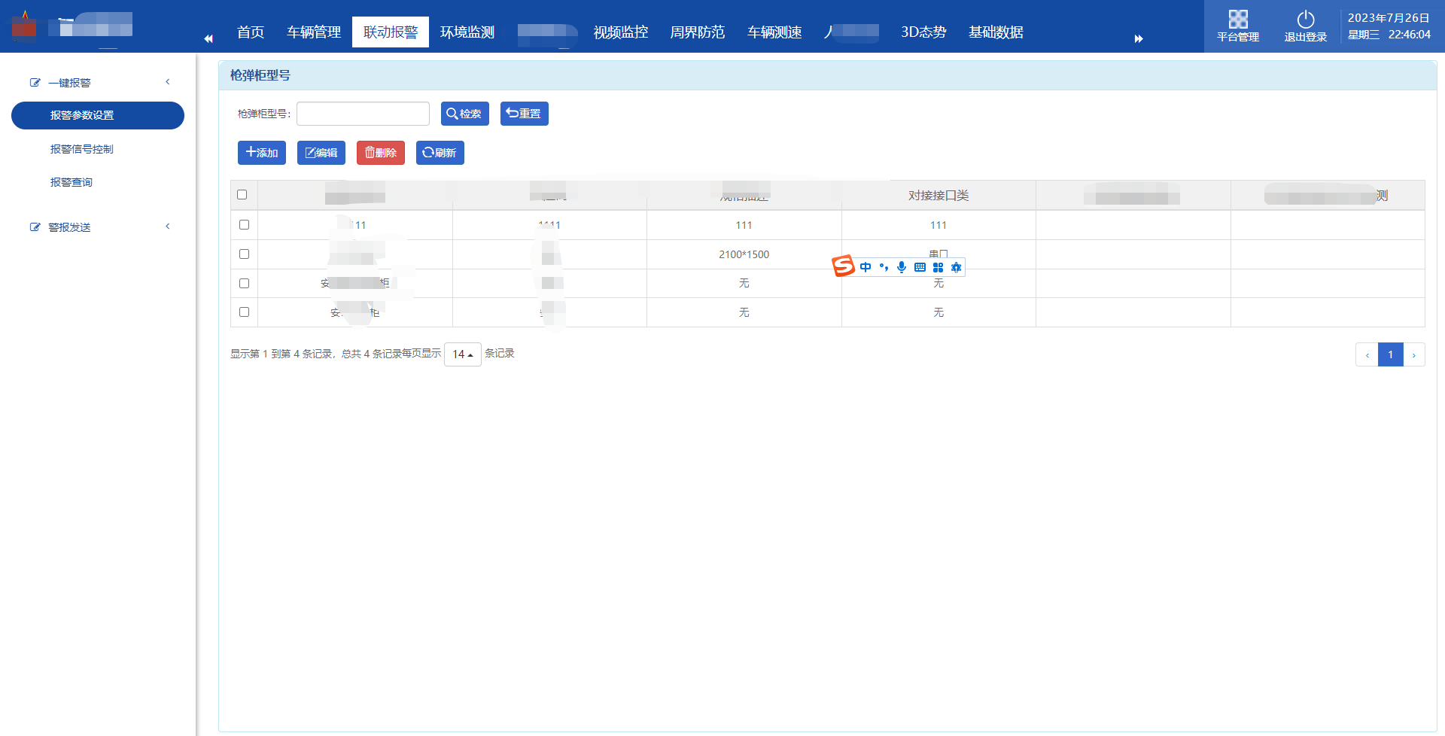Open the page size dropdown showing 14
Viewport: 1445px width, 736px height.
point(463,354)
